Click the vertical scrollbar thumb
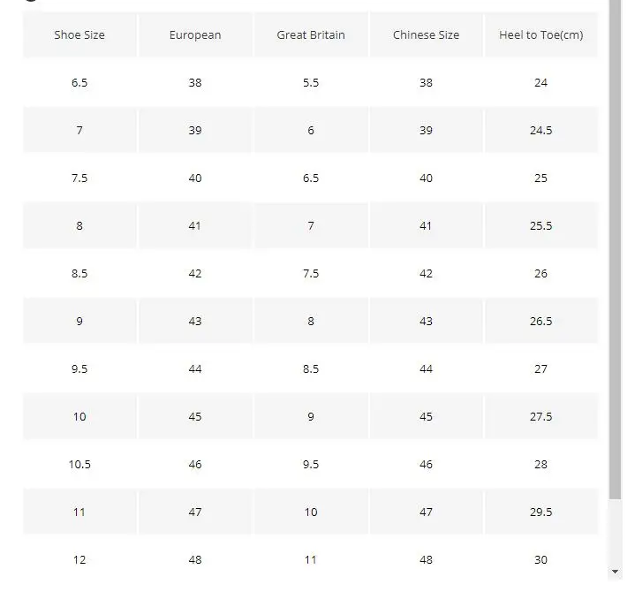Viewport: 635px width, 592px height. click(616, 249)
